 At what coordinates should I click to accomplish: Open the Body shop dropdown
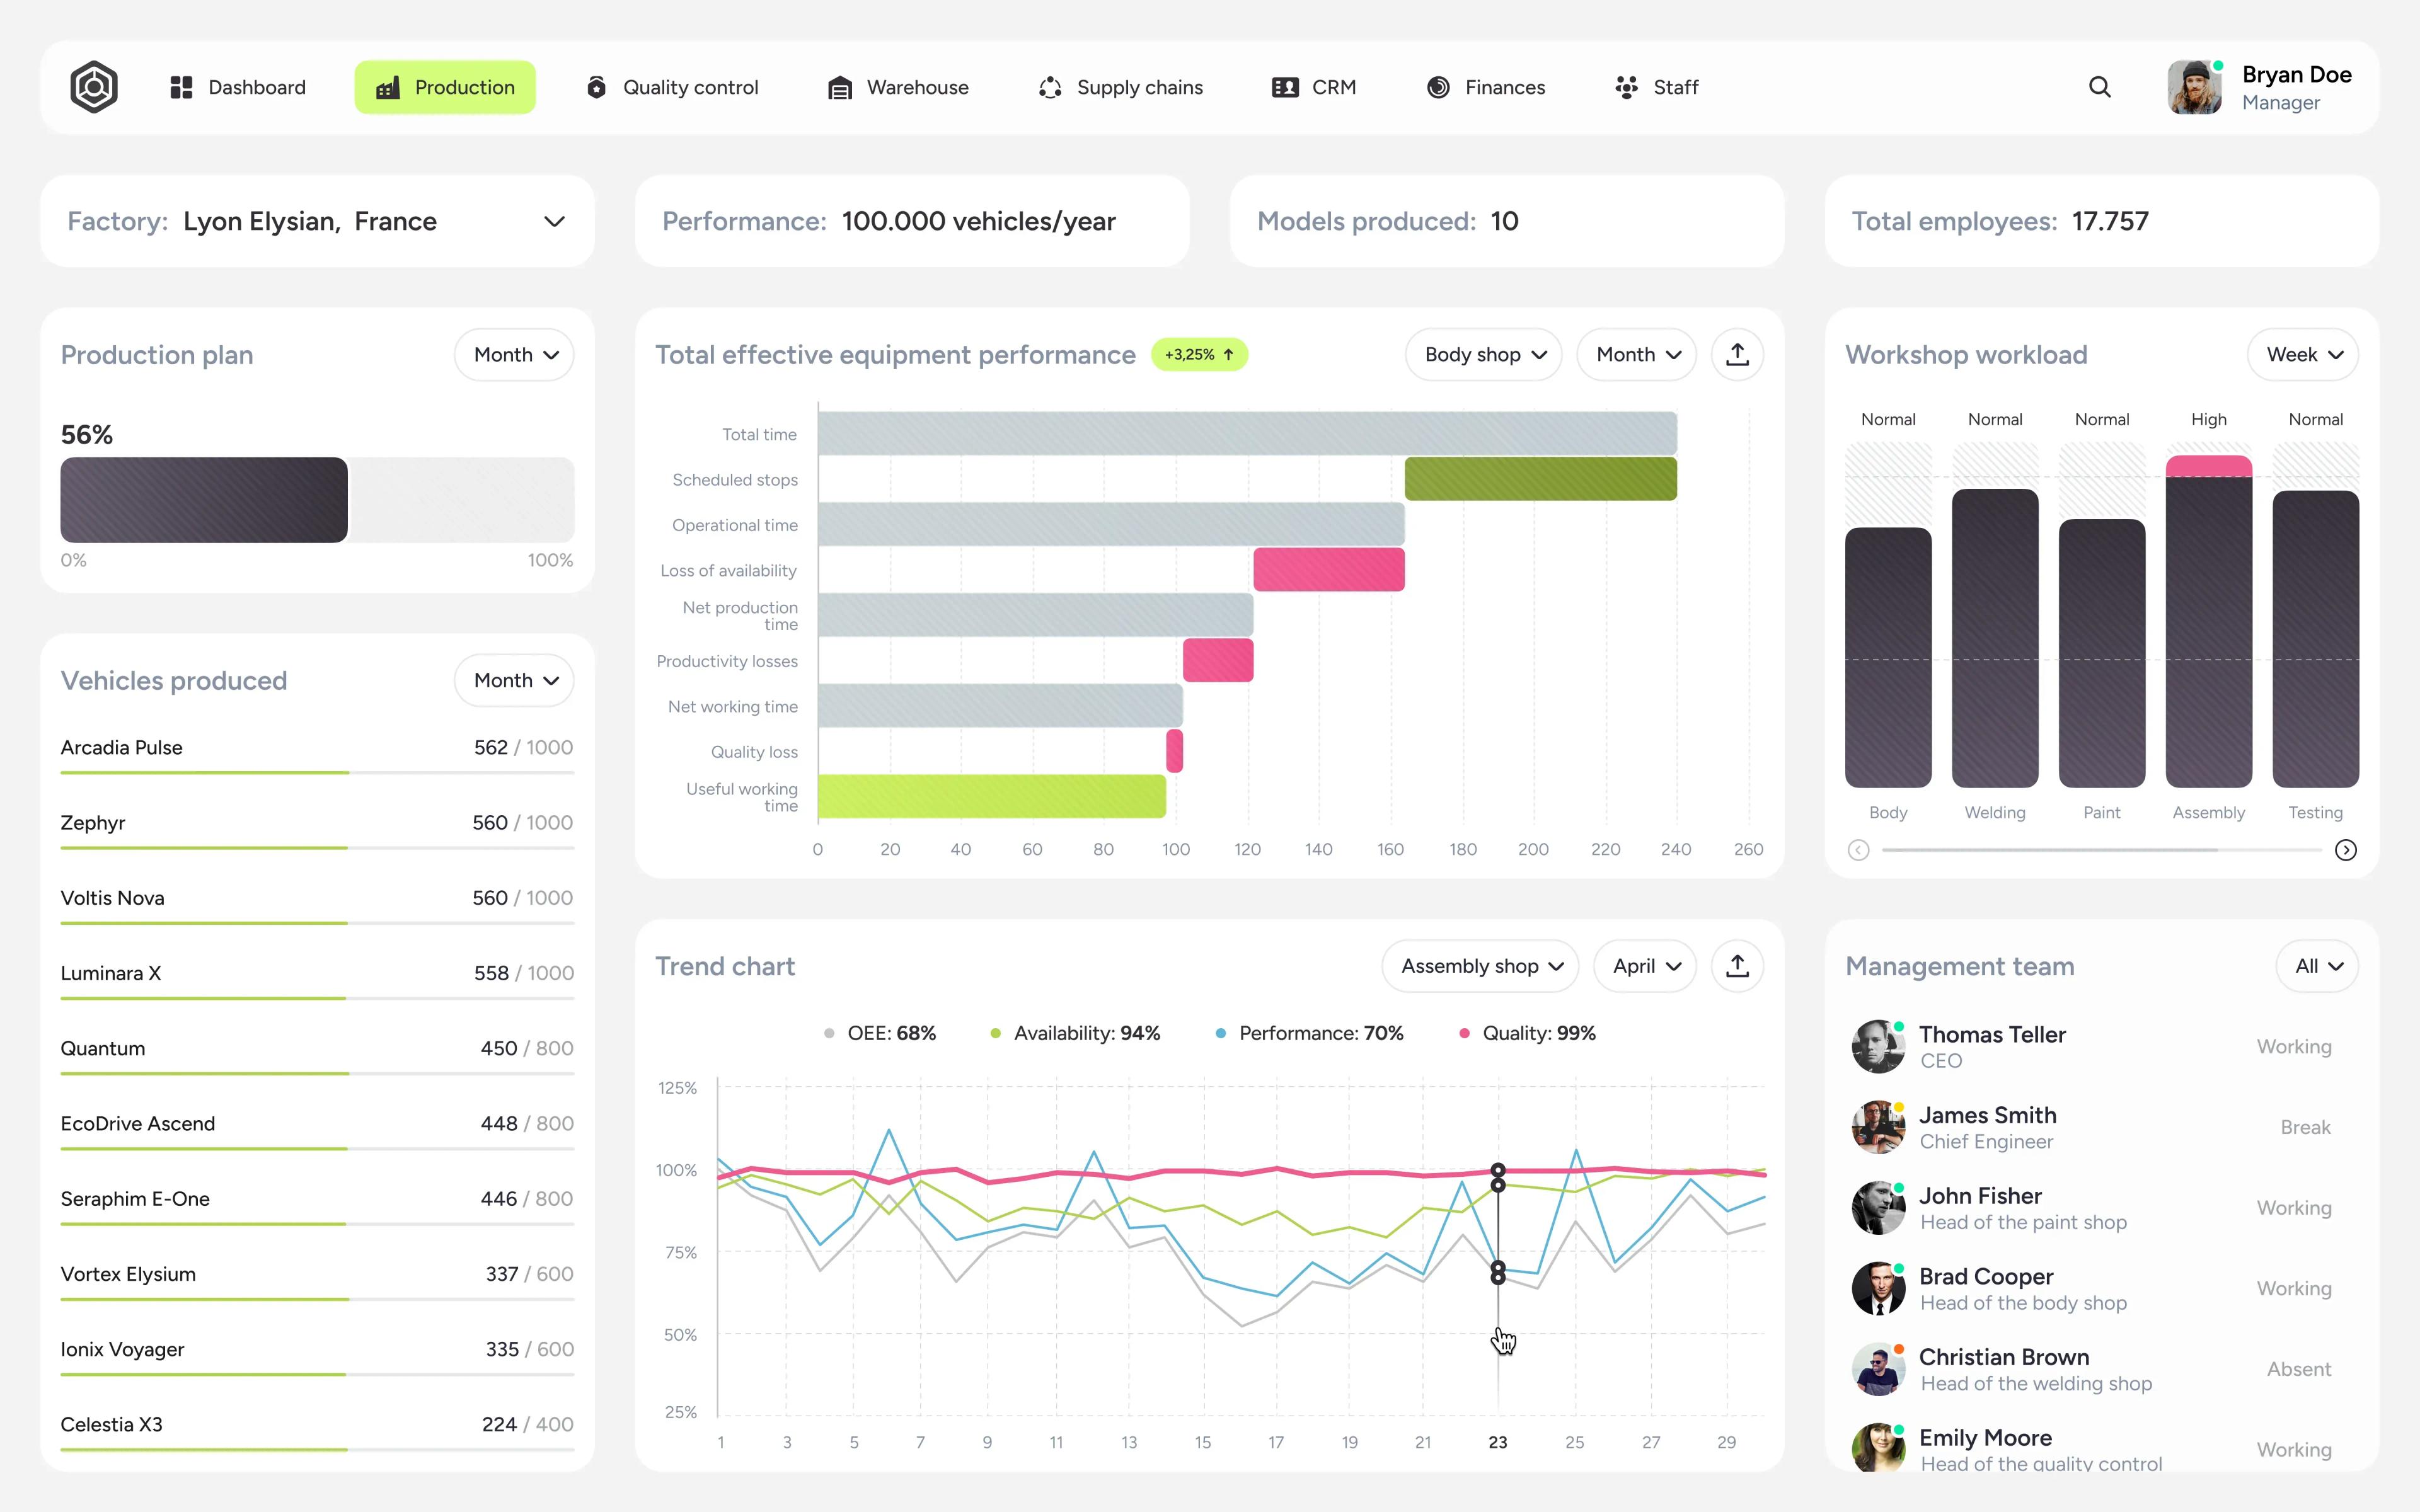point(1483,355)
